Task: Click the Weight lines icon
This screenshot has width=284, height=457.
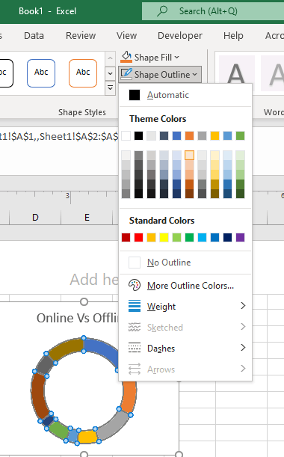Action: pos(135,307)
